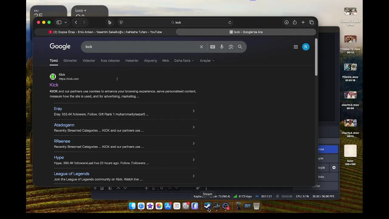The width and height of the screenshot is (389, 219).
Task: Open the Trash in the Dock
Action: click(x=256, y=206)
